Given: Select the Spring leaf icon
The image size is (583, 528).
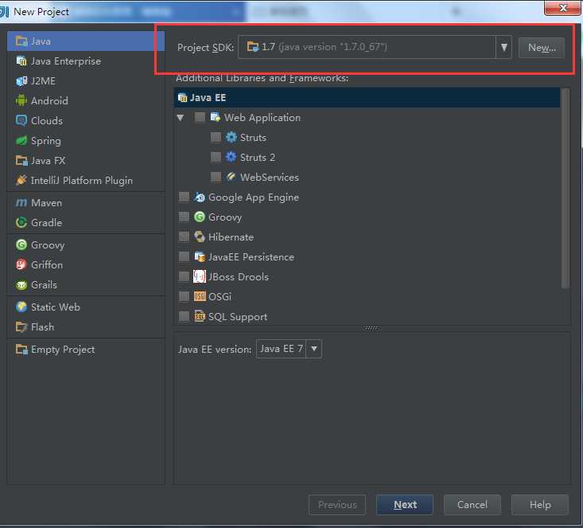Looking at the screenshot, I should [21, 141].
